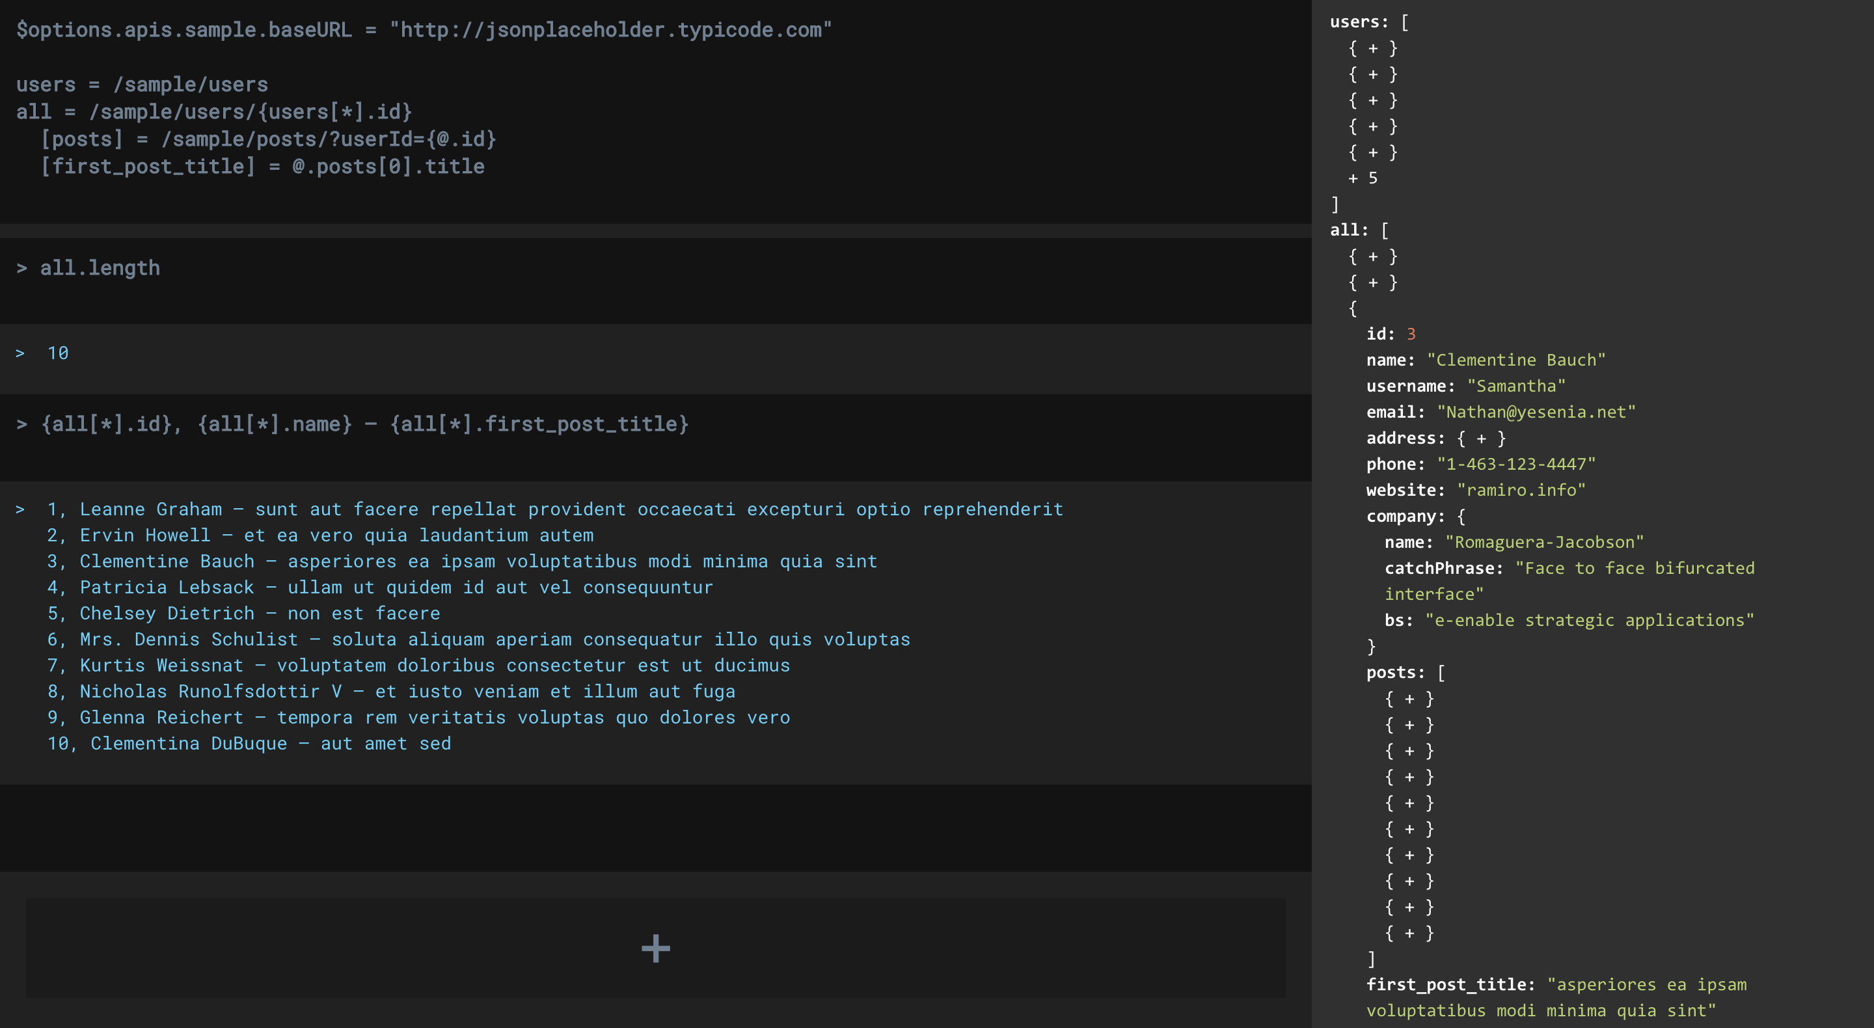Image resolution: width=1874 pixels, height=1028 pixels.
Task: Focus the 'all.length' expression cell
Action: [655, 281]
